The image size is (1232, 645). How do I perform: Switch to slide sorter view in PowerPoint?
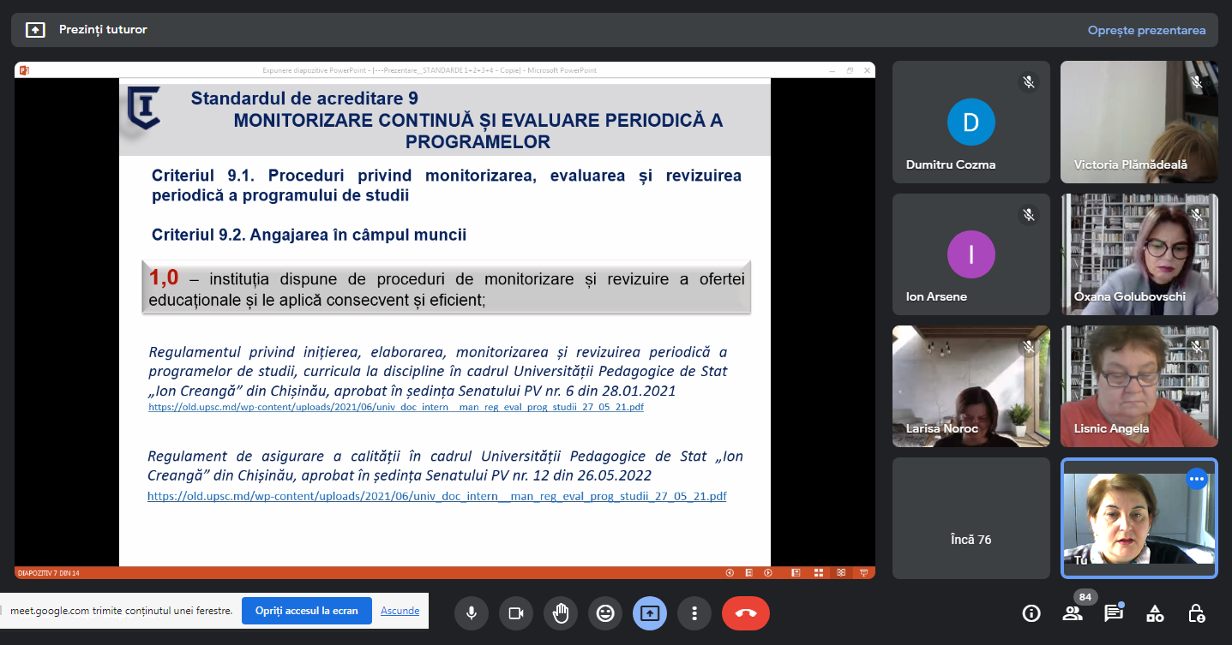click(818, 573)
